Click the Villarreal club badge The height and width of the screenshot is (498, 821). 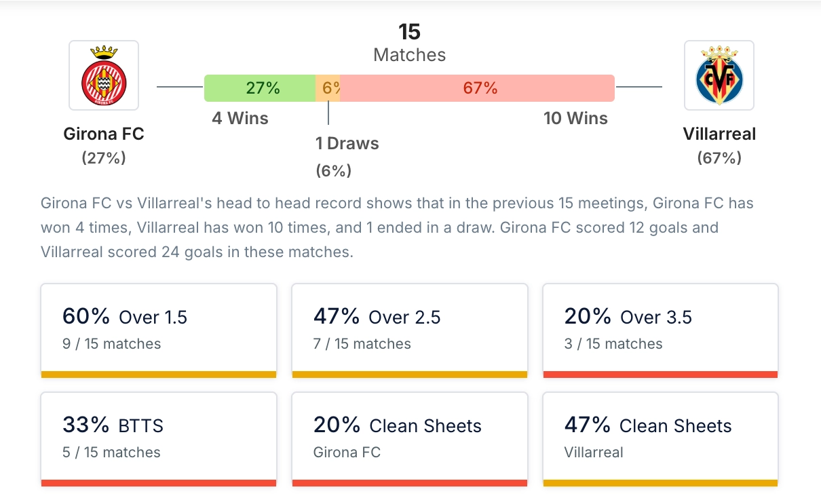(x=719, y=75)
